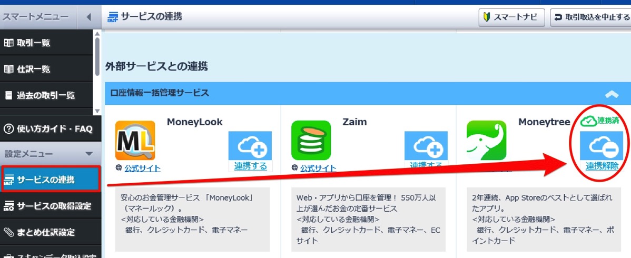The height and width of the screenshot is (258, 631).
Task: Click the 取引一覧 table icon
Action: tap(8, 43)
